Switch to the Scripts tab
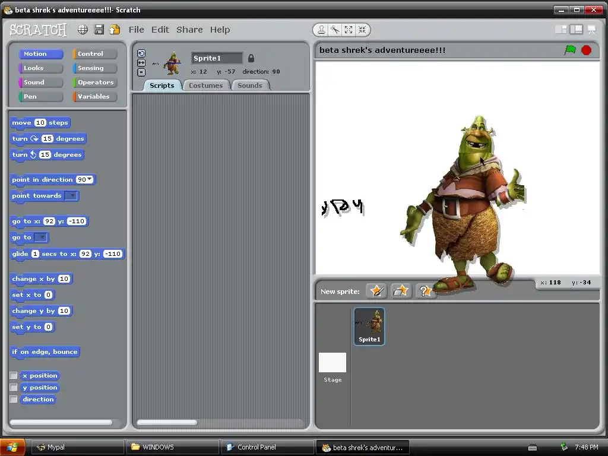The height and width of the screenshot is (456, 608). [x=162, y=85]
